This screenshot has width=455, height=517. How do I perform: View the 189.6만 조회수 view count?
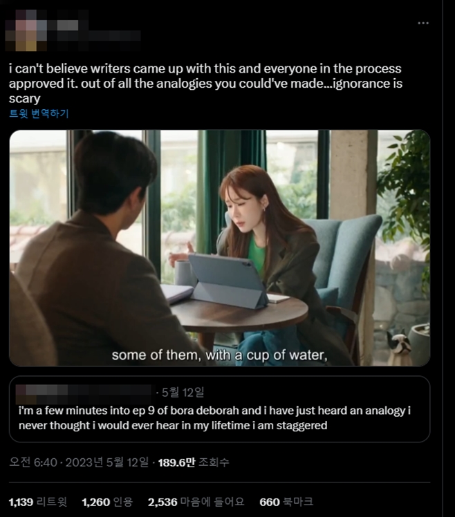194,462
